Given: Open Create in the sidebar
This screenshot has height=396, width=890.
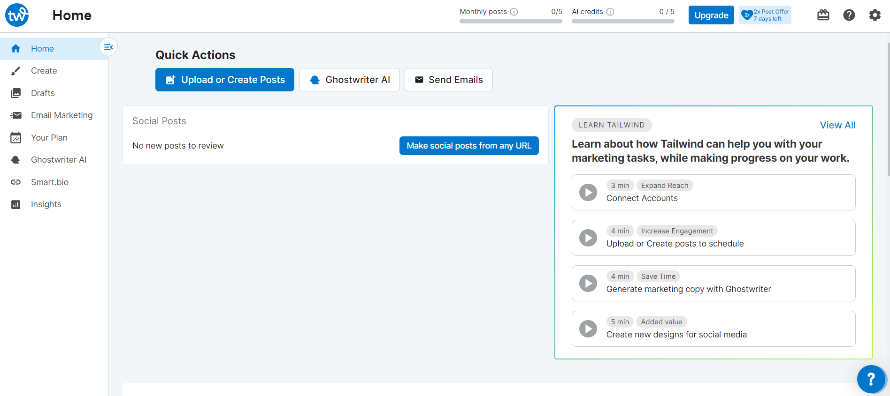Looking at the screenshot, I should pos(54,71).
